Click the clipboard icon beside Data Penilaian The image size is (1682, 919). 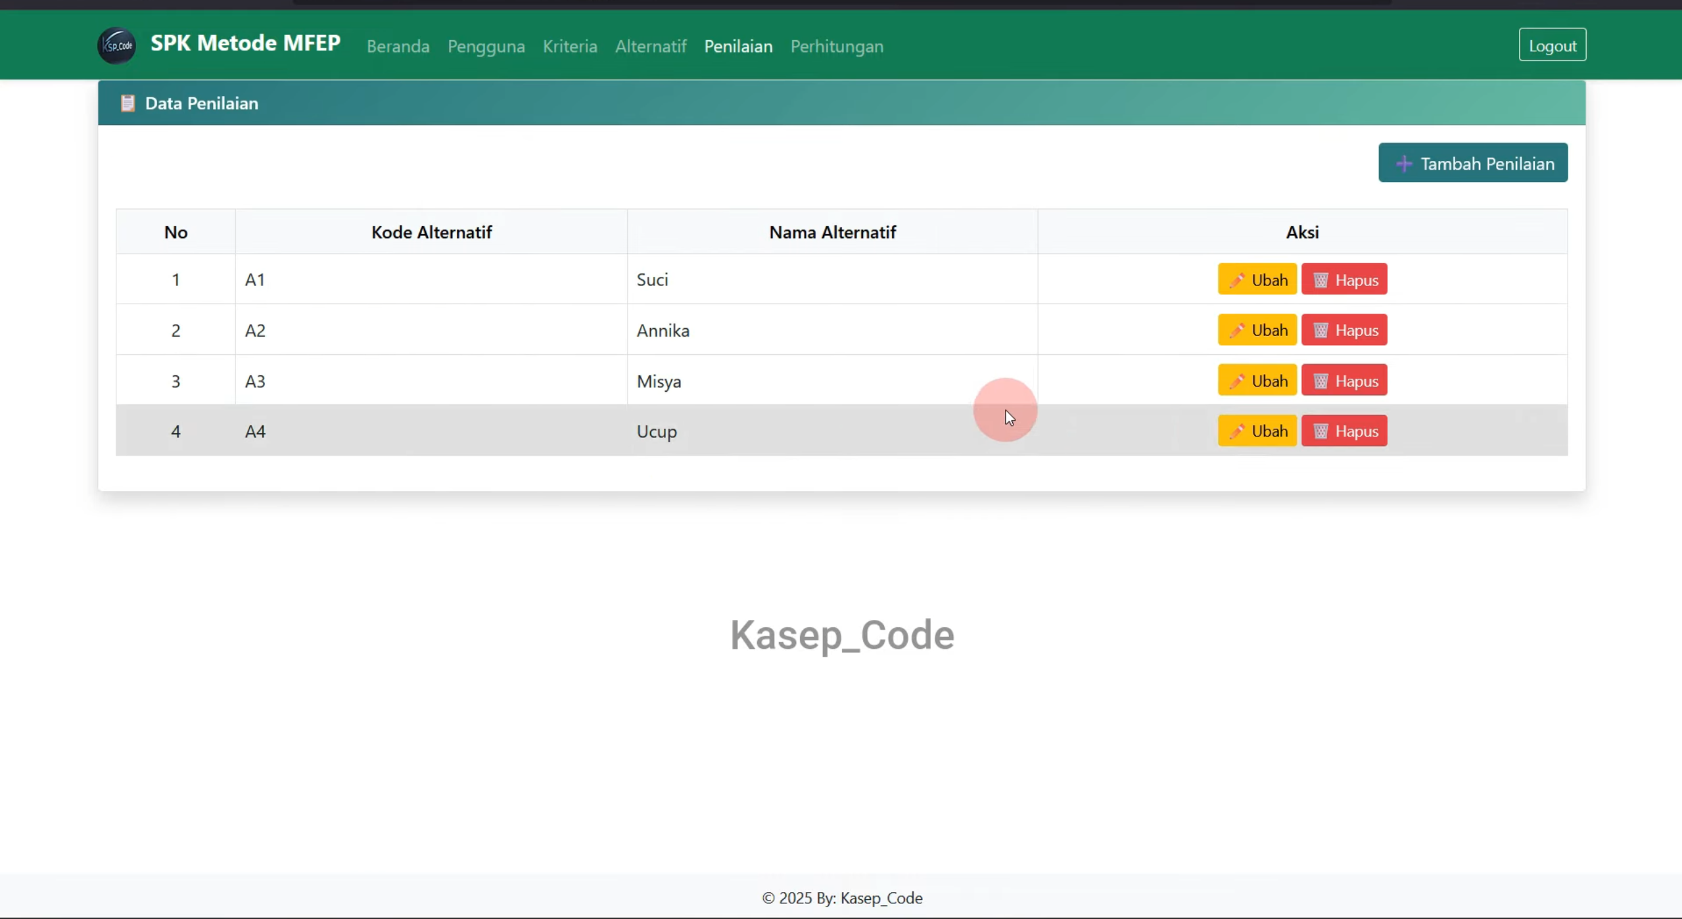click(x=128, y=103)
